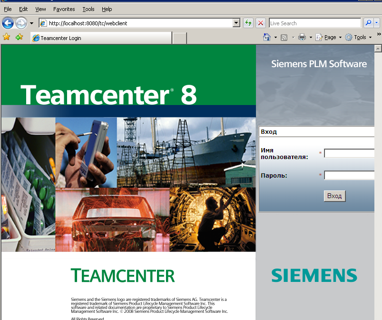Click the green TEAMCENTER logo text
The width and height of the screenshot is (382, 320).
(x=123, y=276)
